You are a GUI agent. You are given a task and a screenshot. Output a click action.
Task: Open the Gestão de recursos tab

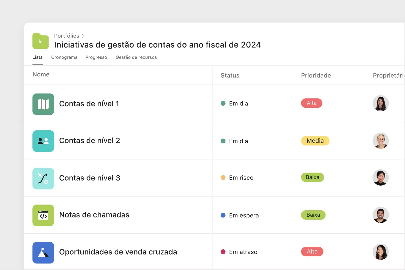click(136, 57)
